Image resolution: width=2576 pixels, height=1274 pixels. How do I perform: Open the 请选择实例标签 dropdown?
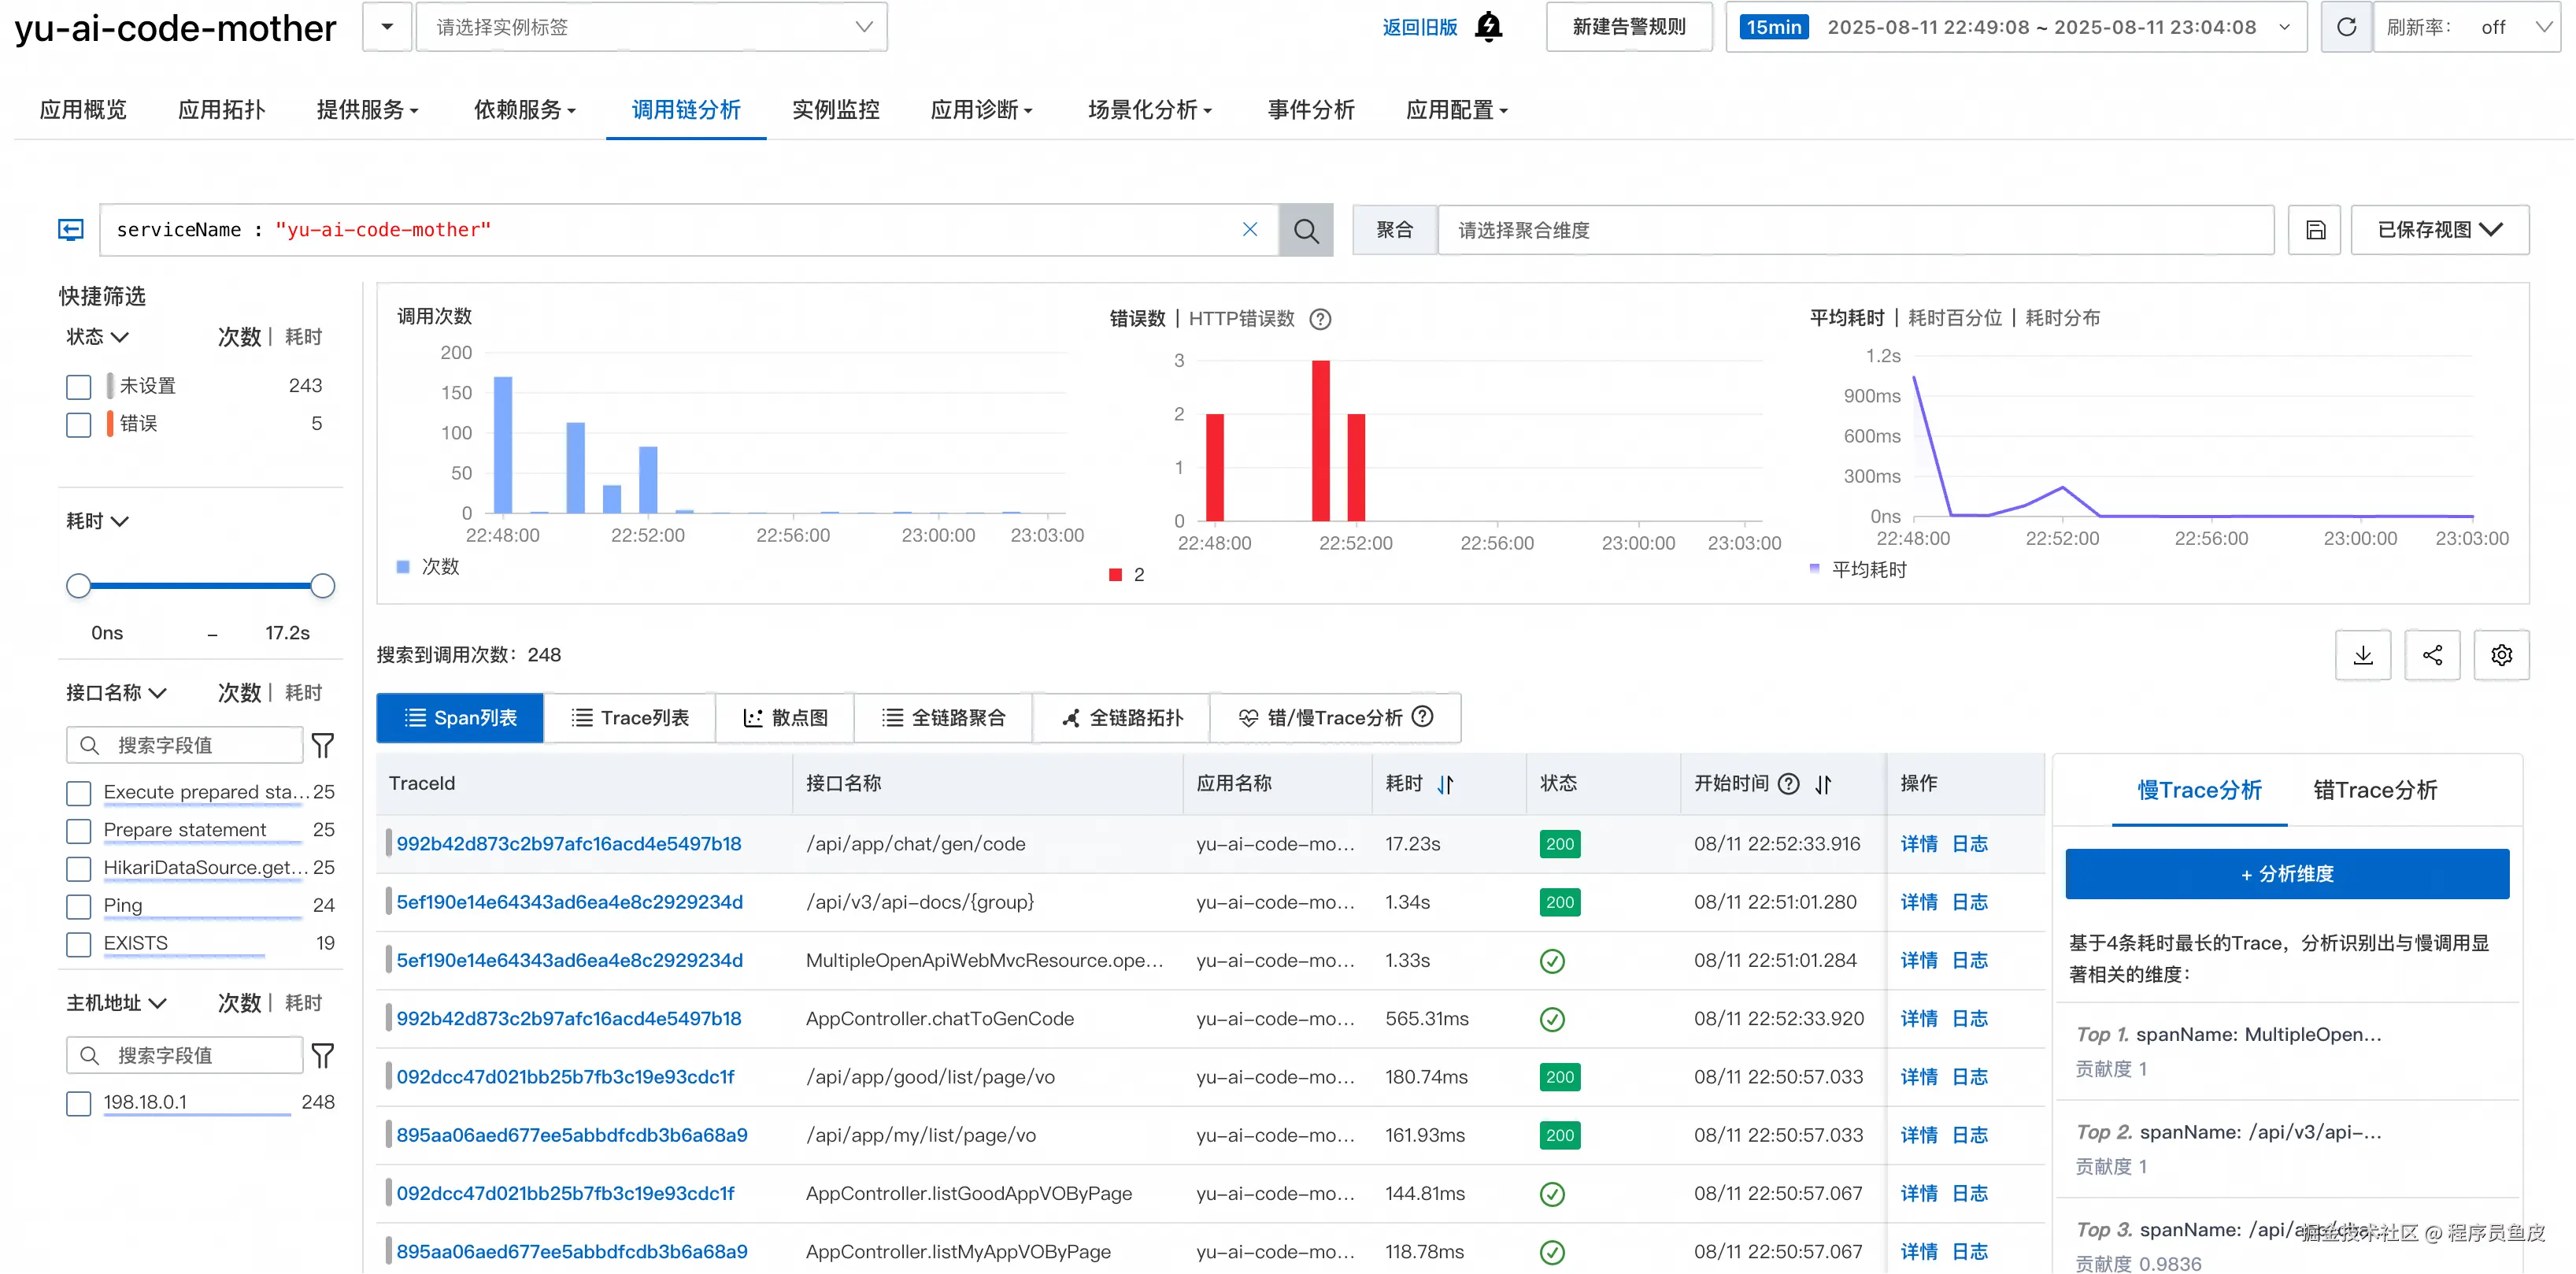coord(651,27)
